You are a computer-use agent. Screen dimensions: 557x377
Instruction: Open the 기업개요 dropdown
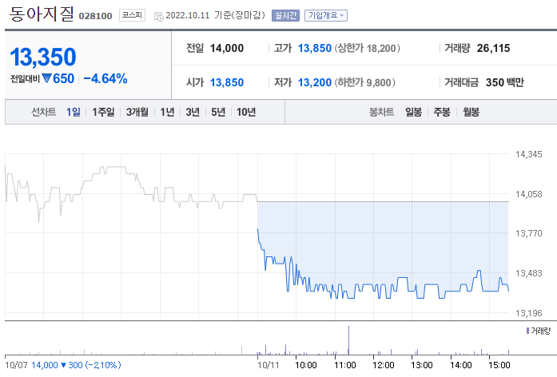(326, 16)
